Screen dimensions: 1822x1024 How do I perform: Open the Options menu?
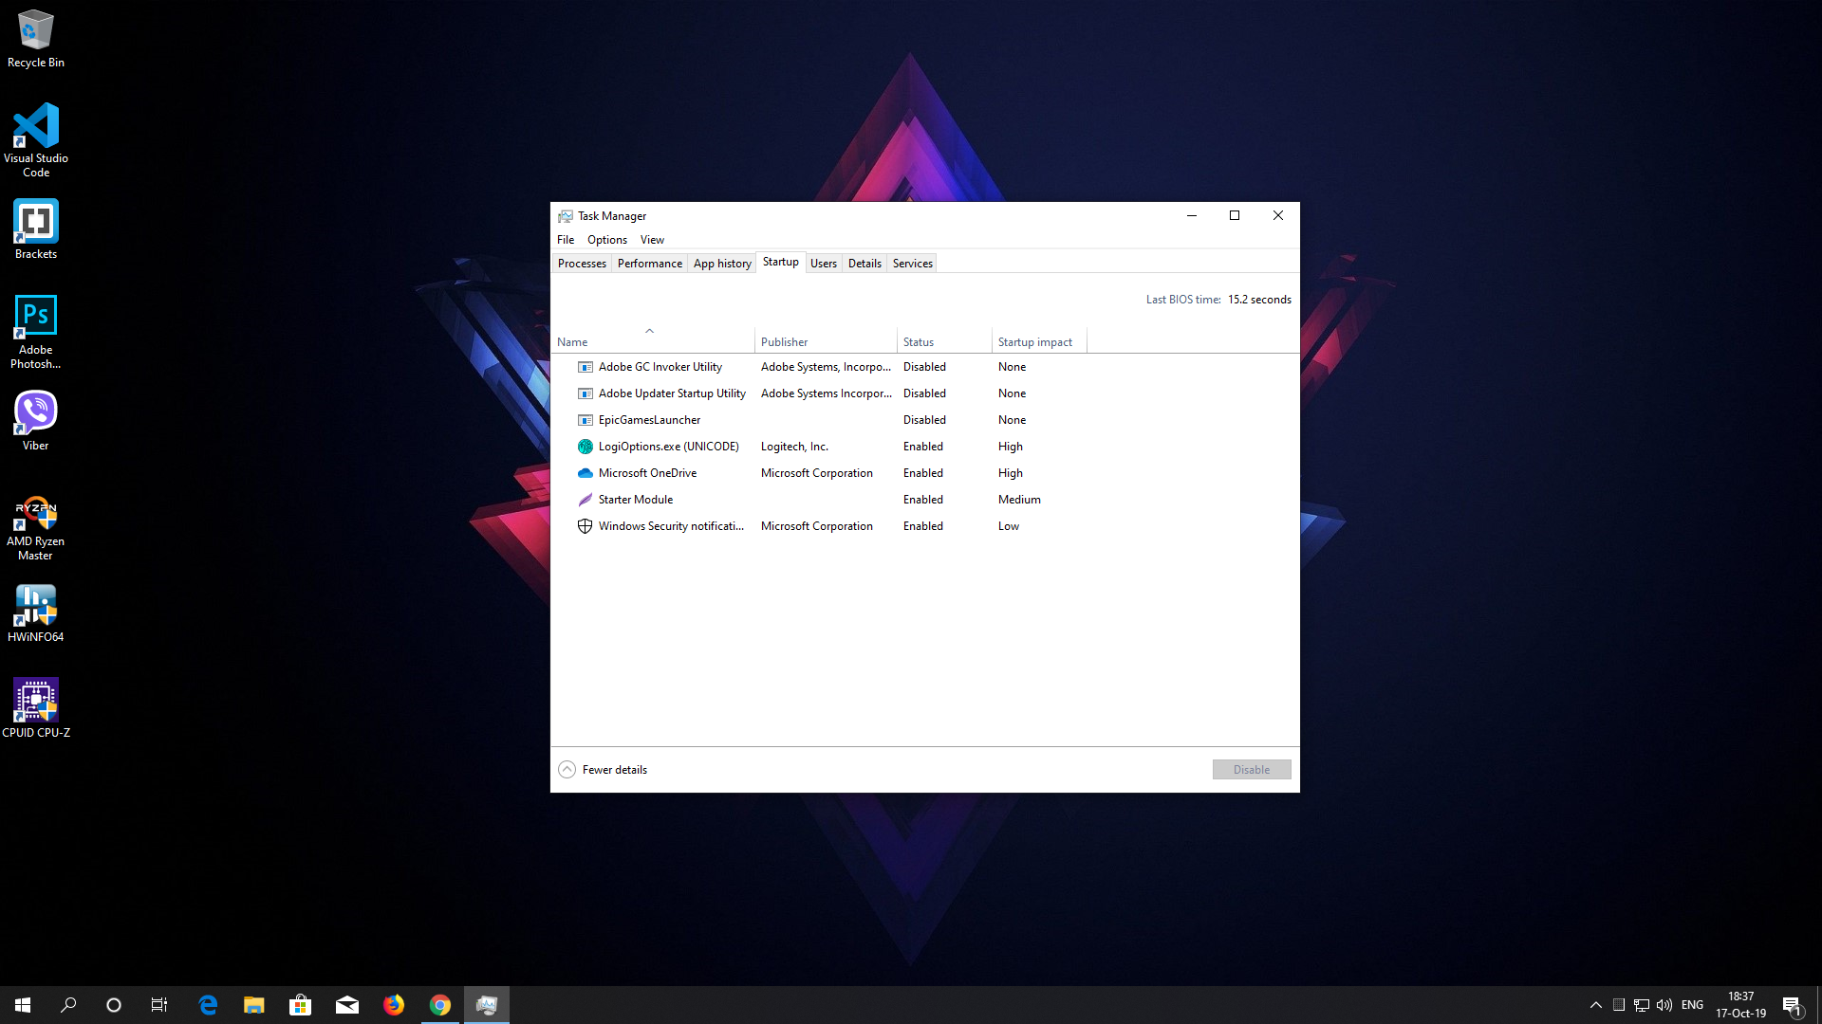pos(606,240)
